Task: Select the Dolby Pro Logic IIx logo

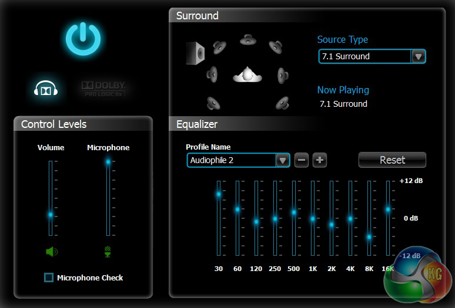Action: (103, 89)
